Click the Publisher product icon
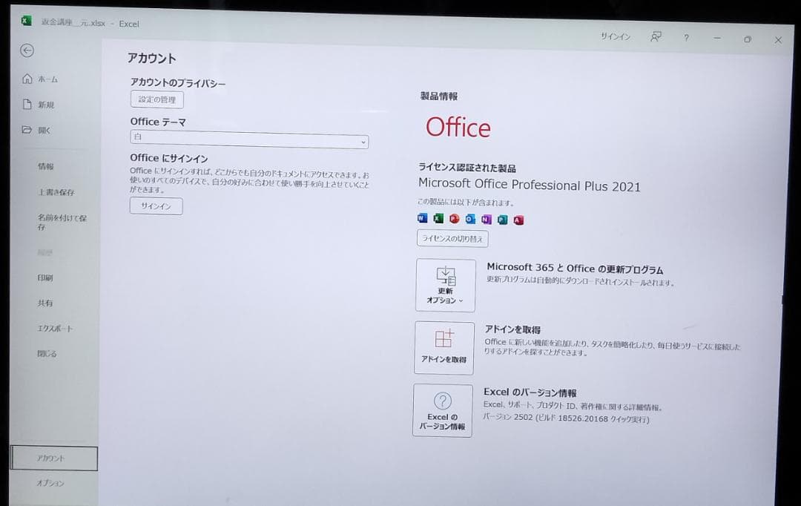801x506 pixels. (502, 218)
